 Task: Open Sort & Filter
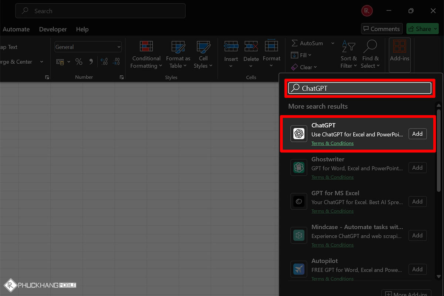point(349,55)
